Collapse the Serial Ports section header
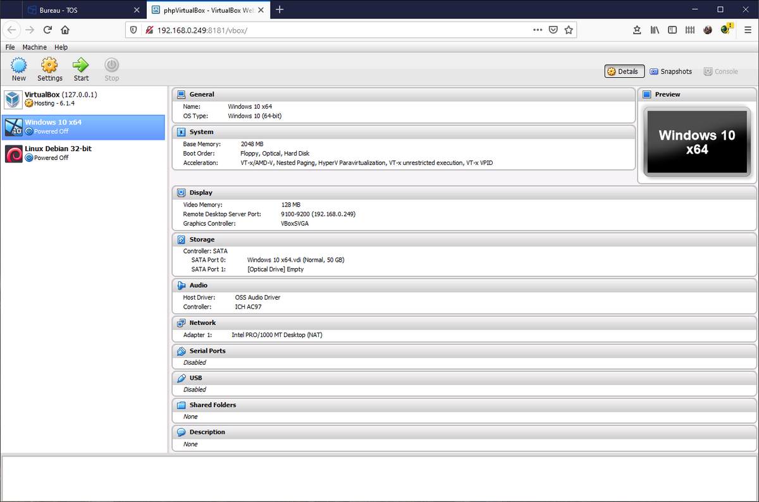Screen dimensions: 759x502 (x=464, y=351)
